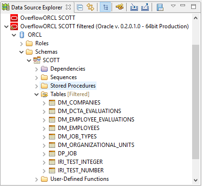Expand the Dependencies folder
The width and height of the screenshot is (202, 186).
[x=37, y=69]
